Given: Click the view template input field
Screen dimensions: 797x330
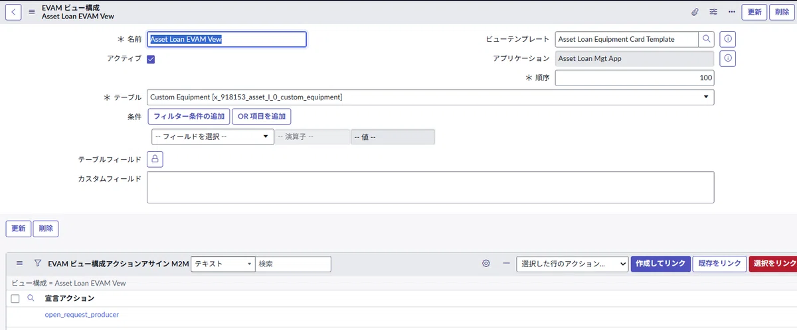Looking at the screenshot, I should [x=626, y=39].
